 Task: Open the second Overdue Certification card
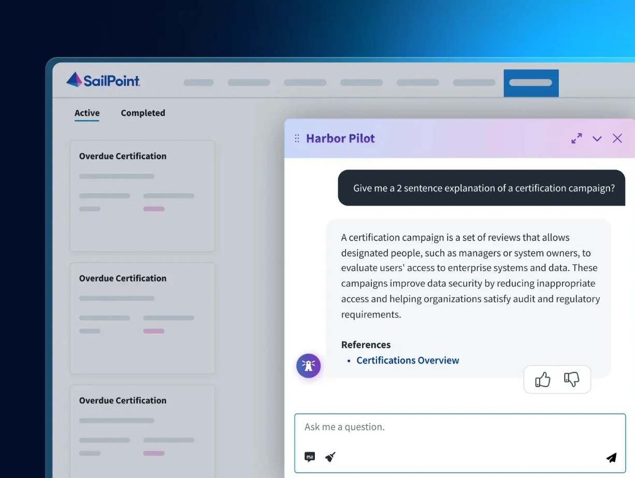tap(142, 318)
